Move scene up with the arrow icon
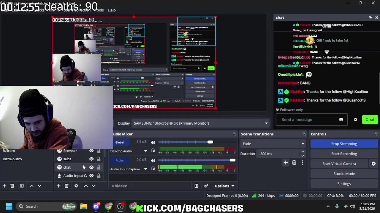Screen dimensions: 380x213 click(x=31, y=186)
